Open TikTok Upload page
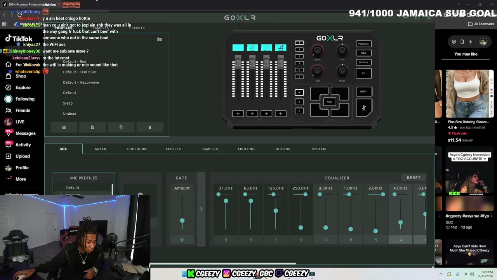The width and height of the screenshot is (497, 280). [x=23, y=156]
